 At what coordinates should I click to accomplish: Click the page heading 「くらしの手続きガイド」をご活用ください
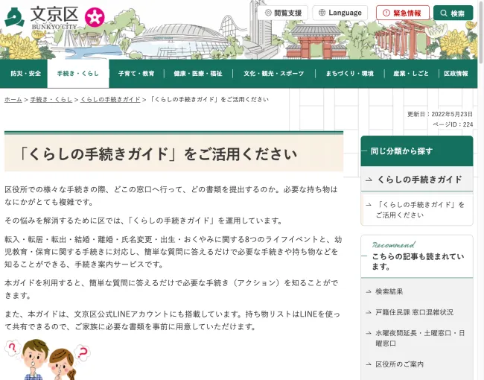click(158, 153)
